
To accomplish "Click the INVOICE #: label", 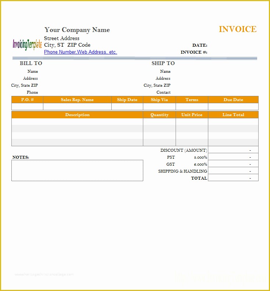I will point(194,52).
